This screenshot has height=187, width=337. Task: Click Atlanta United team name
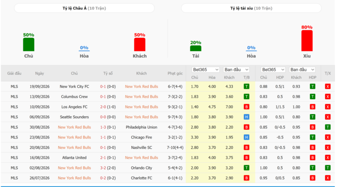pyautogui.click(x=74, y=158)
